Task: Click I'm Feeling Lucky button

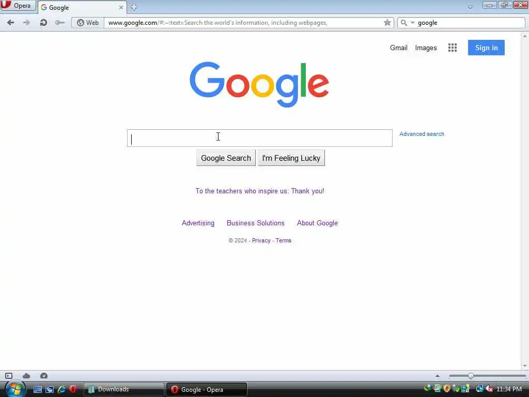Action: (291, 158)
